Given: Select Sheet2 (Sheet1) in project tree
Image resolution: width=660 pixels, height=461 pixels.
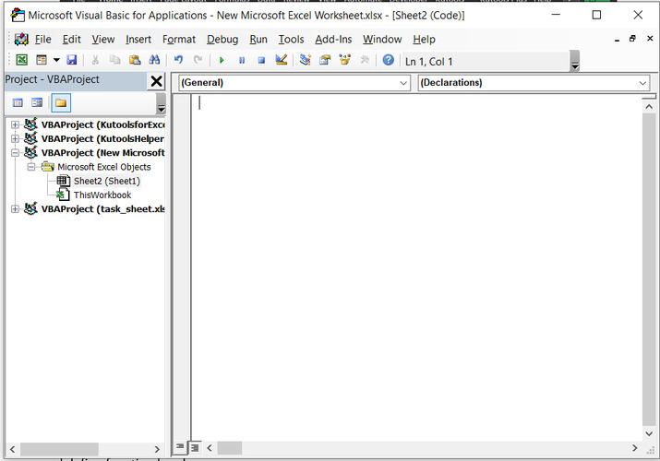Looking at the screenshot, I should tap(106, 181).
